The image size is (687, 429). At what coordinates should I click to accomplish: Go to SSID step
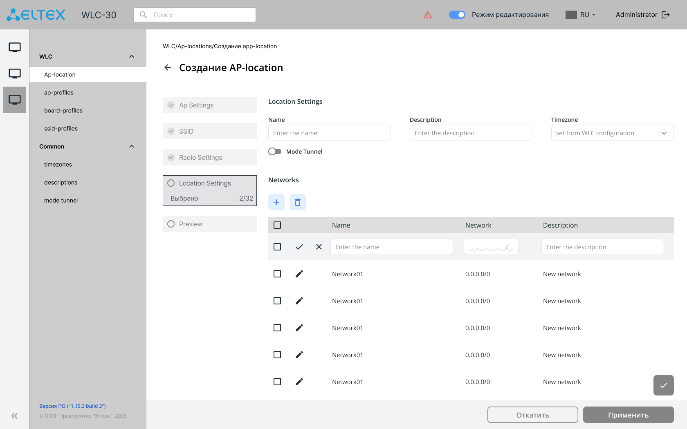[210, 131]
